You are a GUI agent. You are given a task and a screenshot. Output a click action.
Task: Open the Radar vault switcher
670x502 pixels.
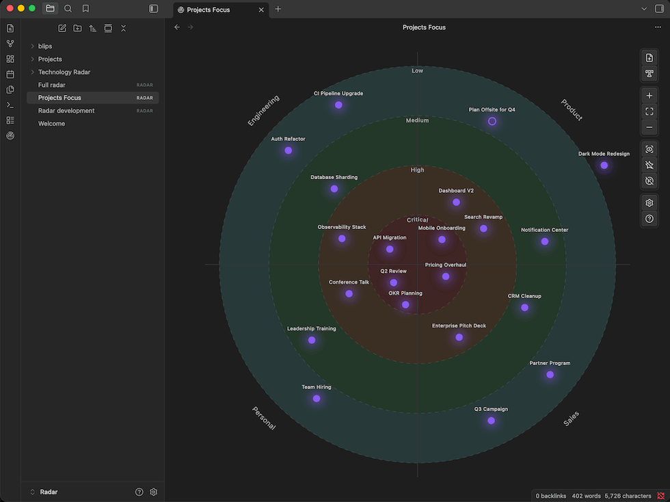click(44, 492)
